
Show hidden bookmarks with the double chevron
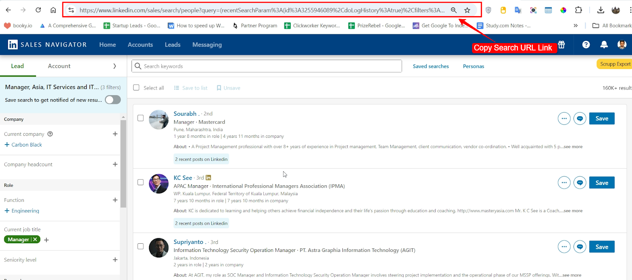tap(576, 26)
